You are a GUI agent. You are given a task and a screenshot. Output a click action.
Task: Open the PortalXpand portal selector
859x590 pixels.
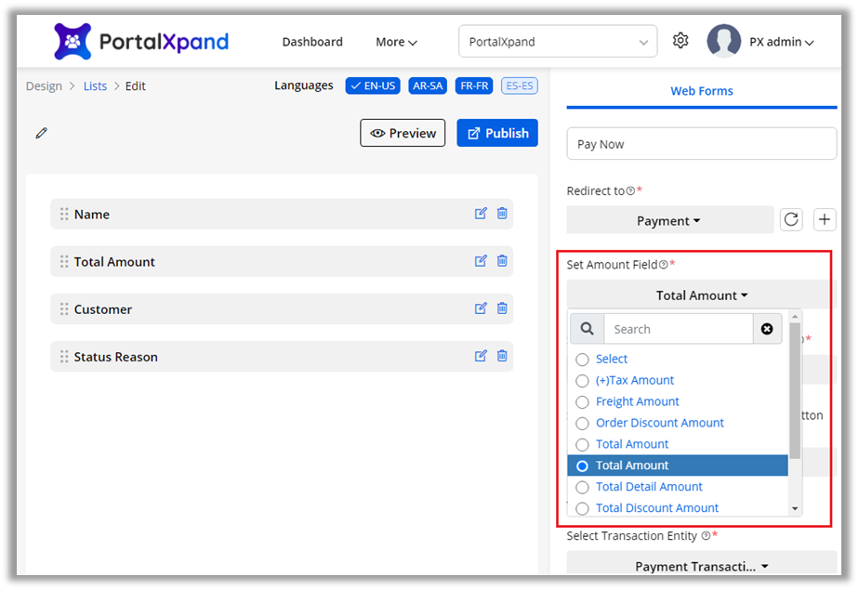click(558, 42)
